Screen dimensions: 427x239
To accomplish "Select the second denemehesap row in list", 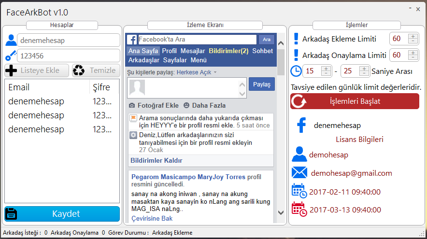I will 62,115.
